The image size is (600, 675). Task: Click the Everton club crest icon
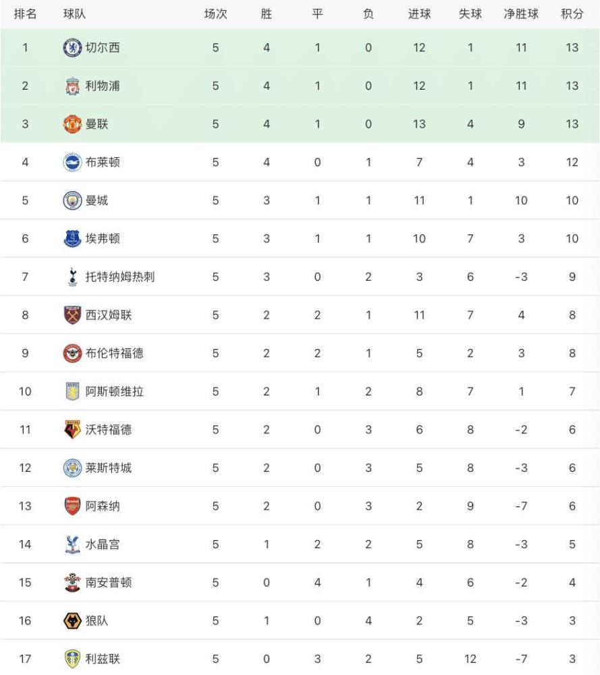point(72,239)
